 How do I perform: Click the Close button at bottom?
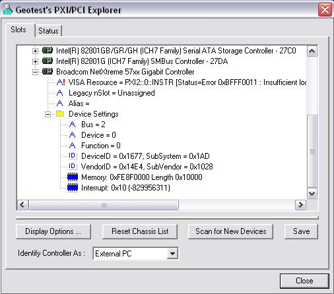point(304,281)
